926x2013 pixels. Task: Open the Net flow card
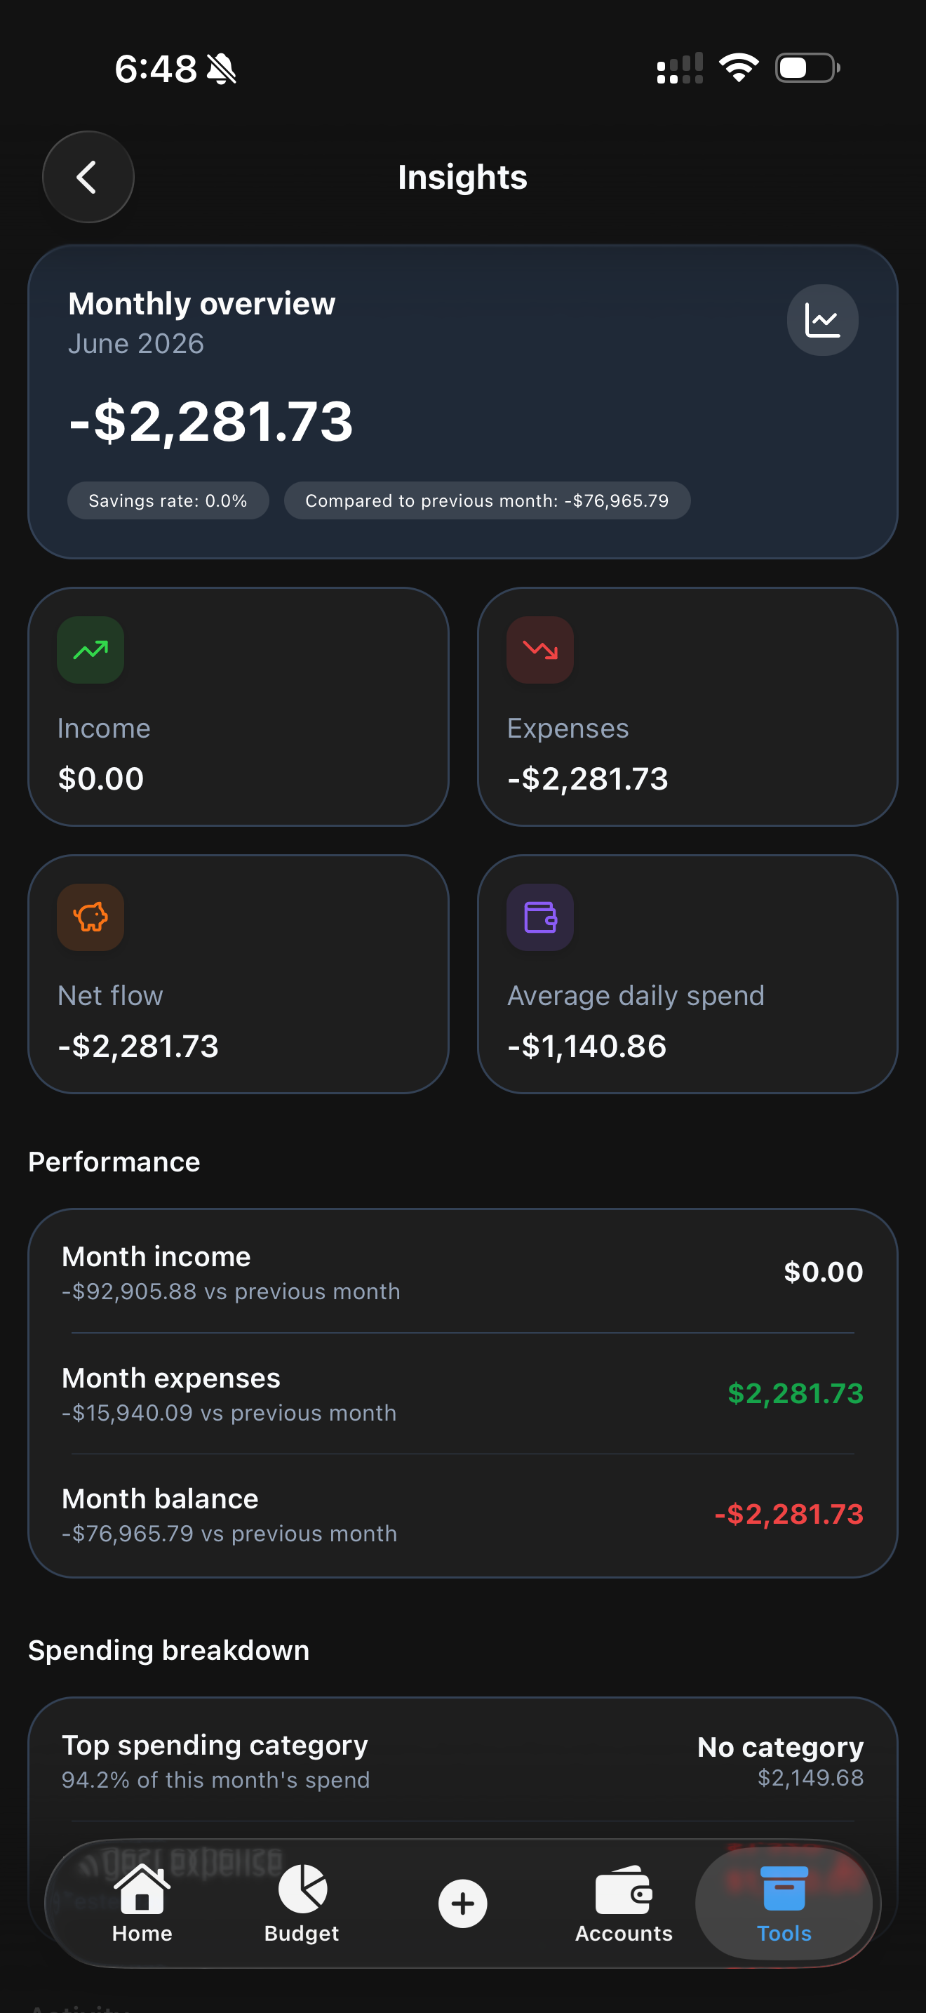[x=238, y=974]
